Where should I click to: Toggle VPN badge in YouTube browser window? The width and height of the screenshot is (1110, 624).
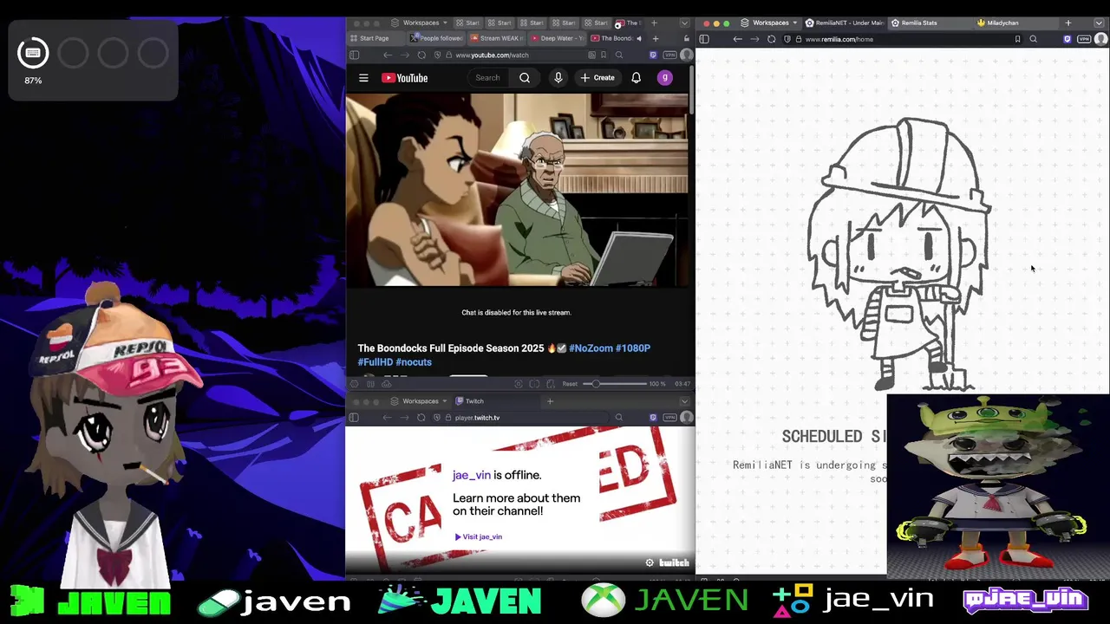click(669, 55)
